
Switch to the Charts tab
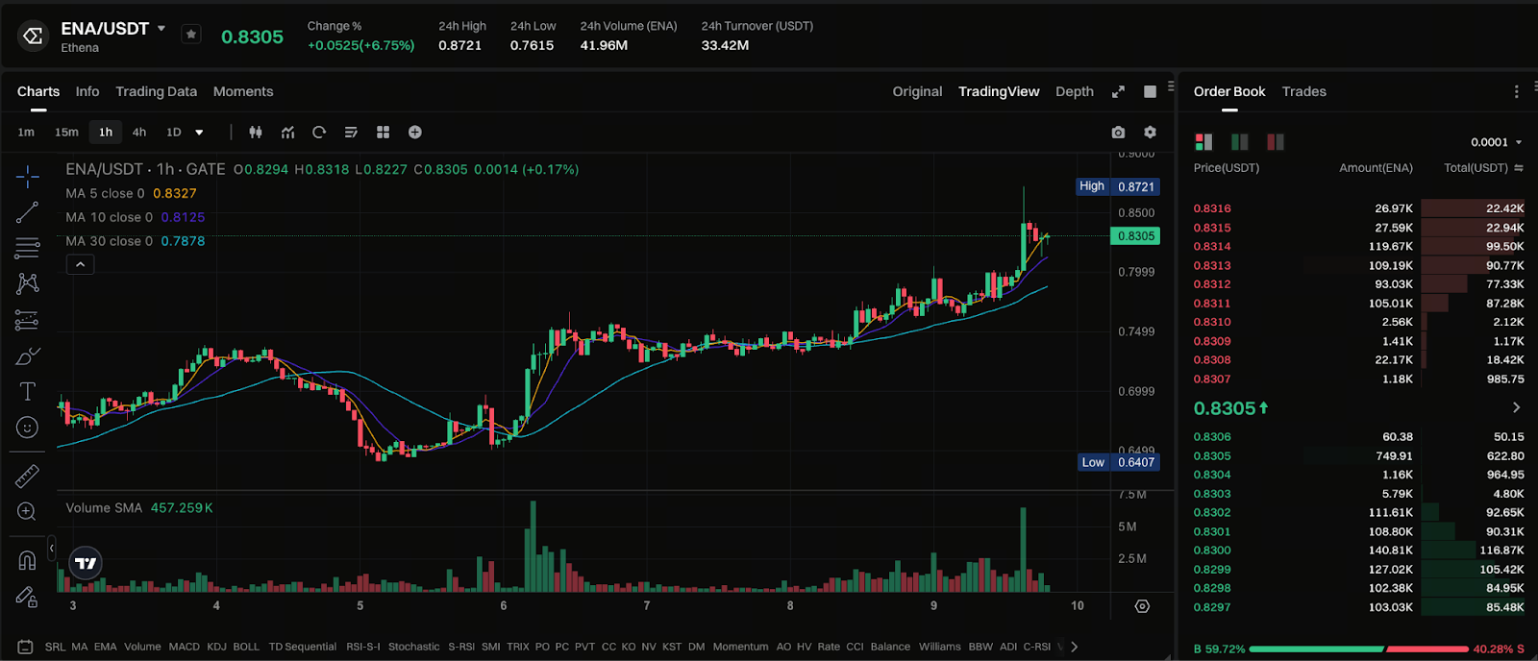[x=38, y=92]
